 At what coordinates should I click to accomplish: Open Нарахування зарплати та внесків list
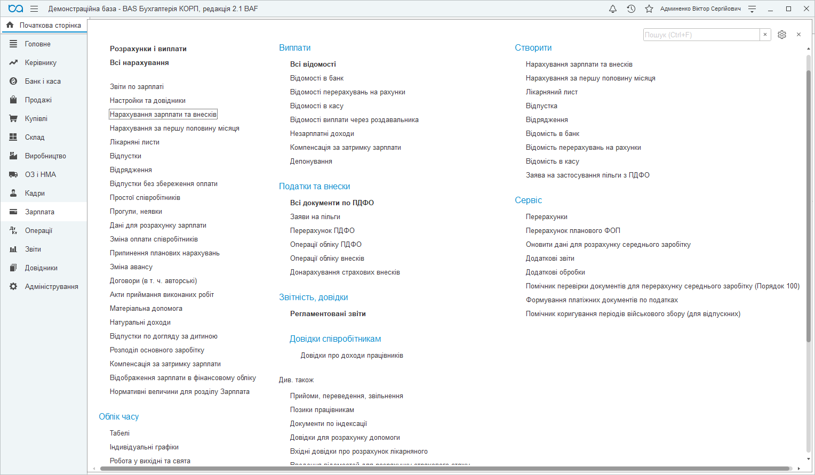163,114
